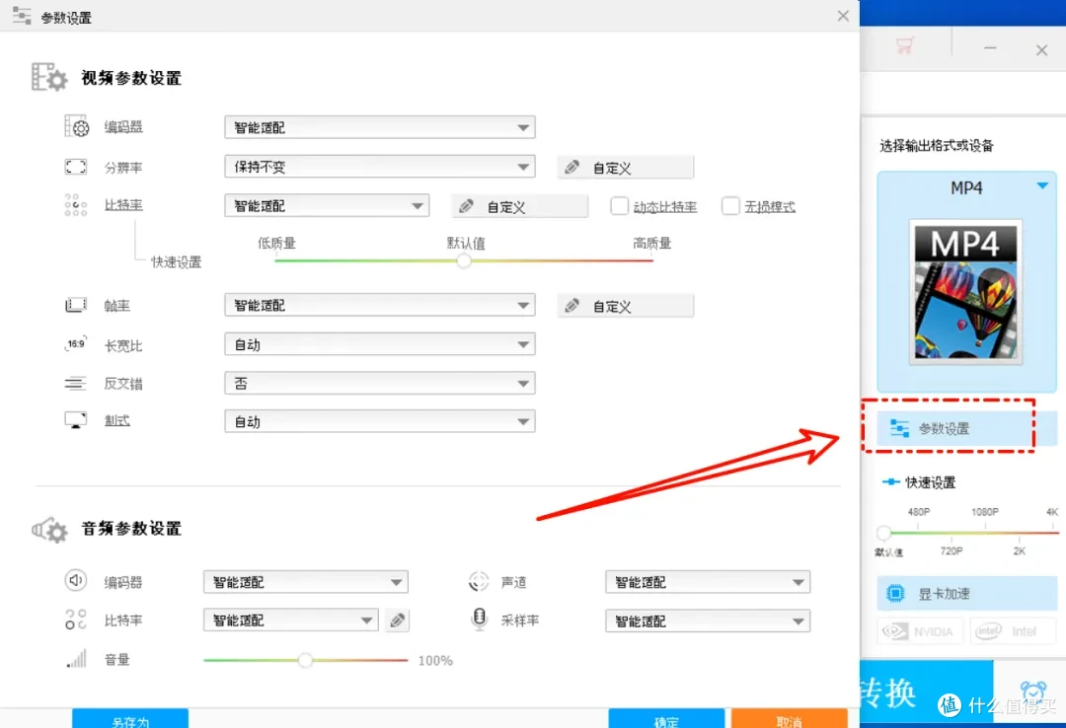Click the frame rate icon beside 帧率
Viewport: 1066px width, 728px height.
point(75,305)
